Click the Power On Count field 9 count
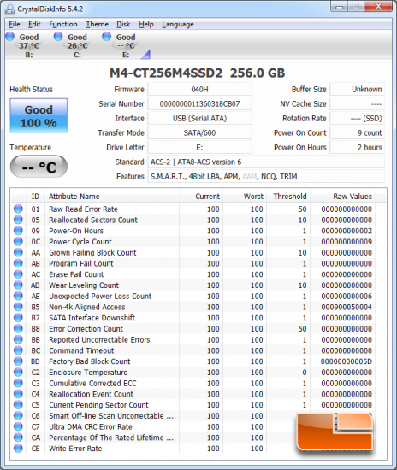Viewport: 397px width, 470px height. pyautogui.click(x=357, y=132)
